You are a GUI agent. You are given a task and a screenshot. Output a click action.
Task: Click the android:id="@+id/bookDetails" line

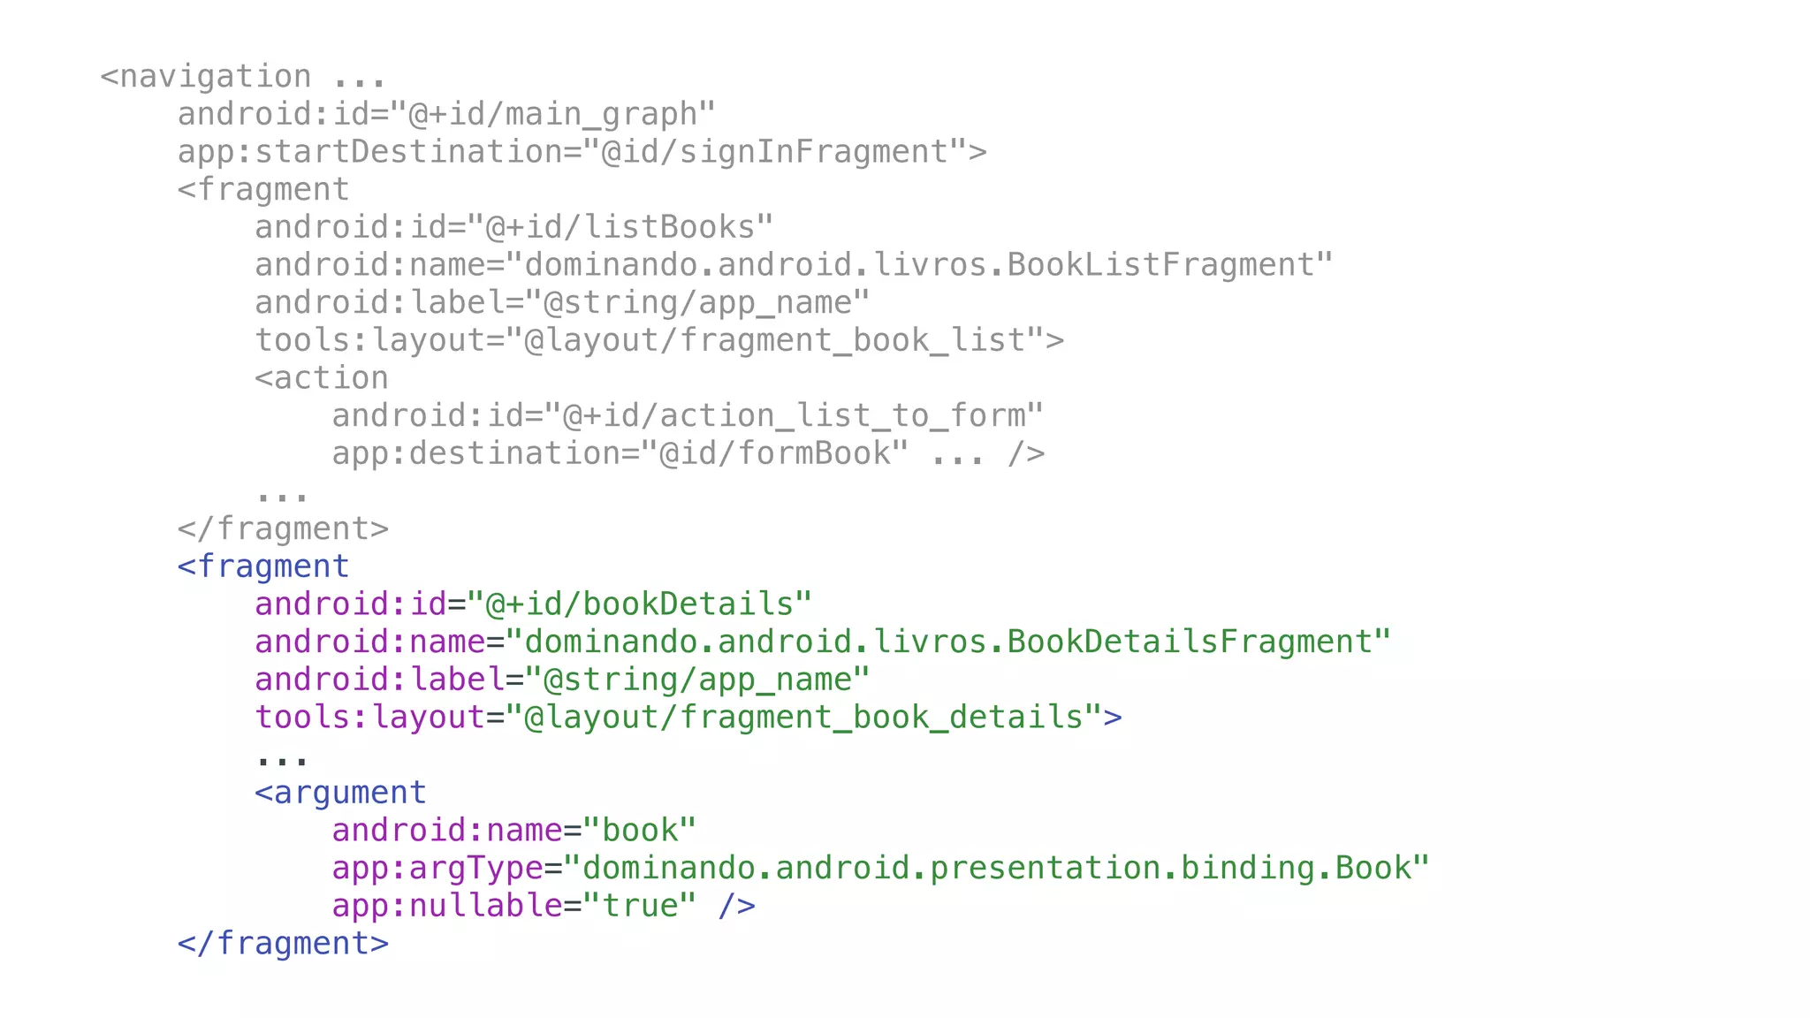534,604
